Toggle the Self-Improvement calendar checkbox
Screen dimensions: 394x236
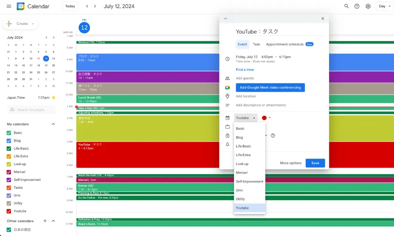point(9,180)
